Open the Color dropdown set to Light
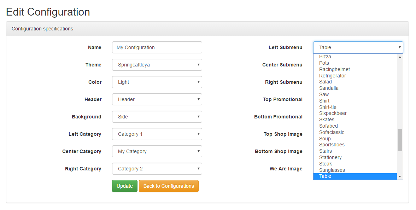This screenshot has height=210, width=416. (x=157, y=82)
